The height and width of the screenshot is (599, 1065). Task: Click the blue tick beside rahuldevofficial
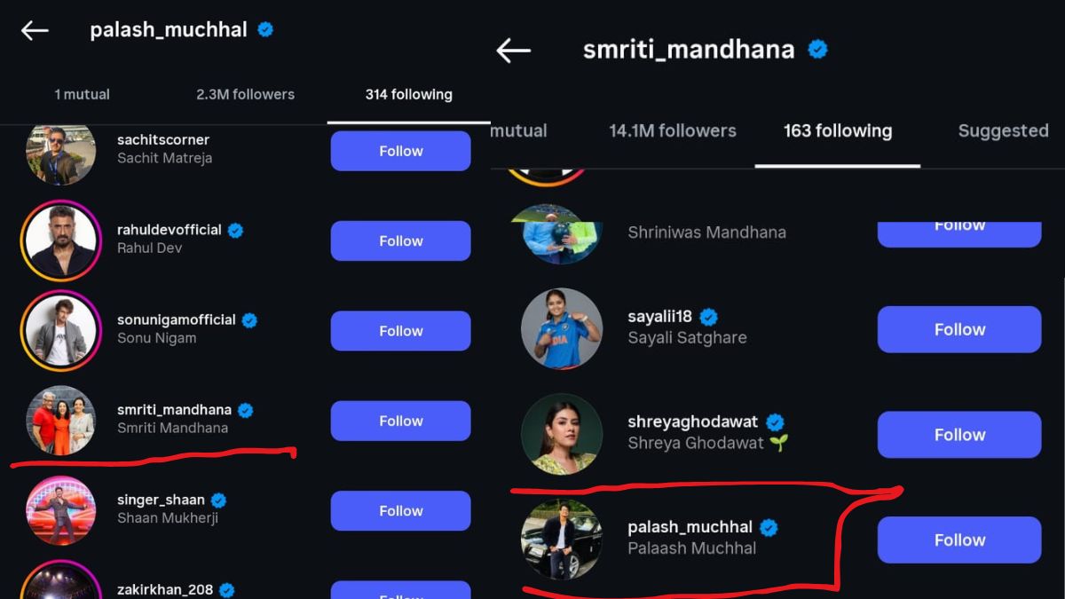click(234, 229)
